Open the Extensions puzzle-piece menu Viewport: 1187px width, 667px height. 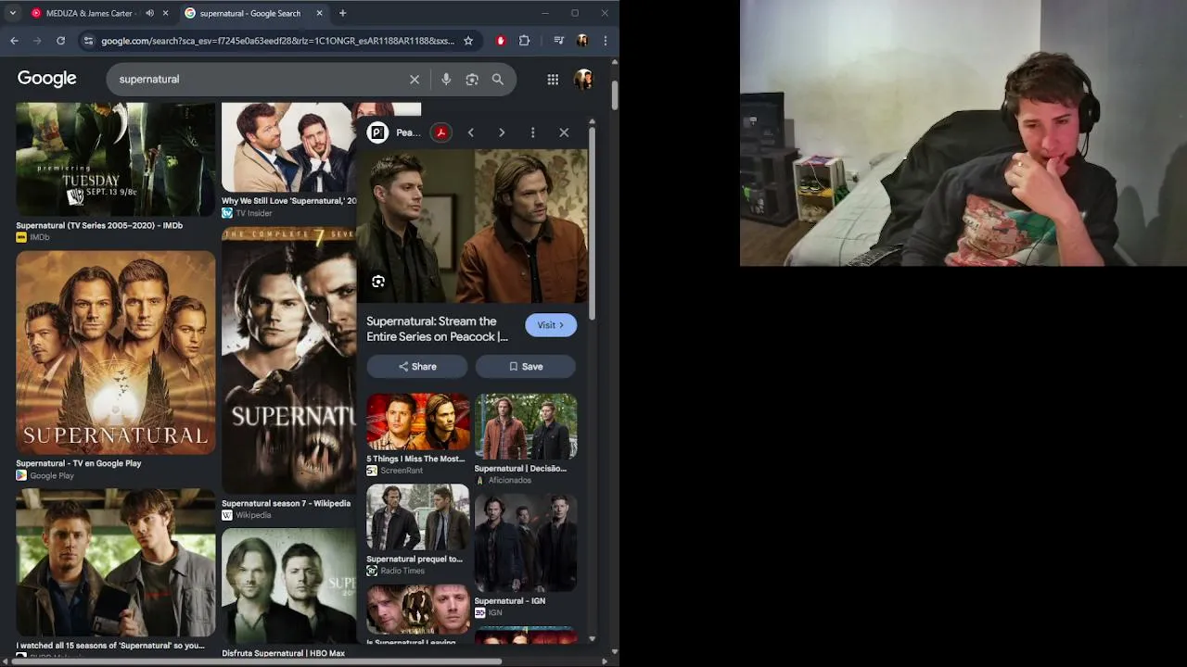pyautogui.click(x=524, y=41)
